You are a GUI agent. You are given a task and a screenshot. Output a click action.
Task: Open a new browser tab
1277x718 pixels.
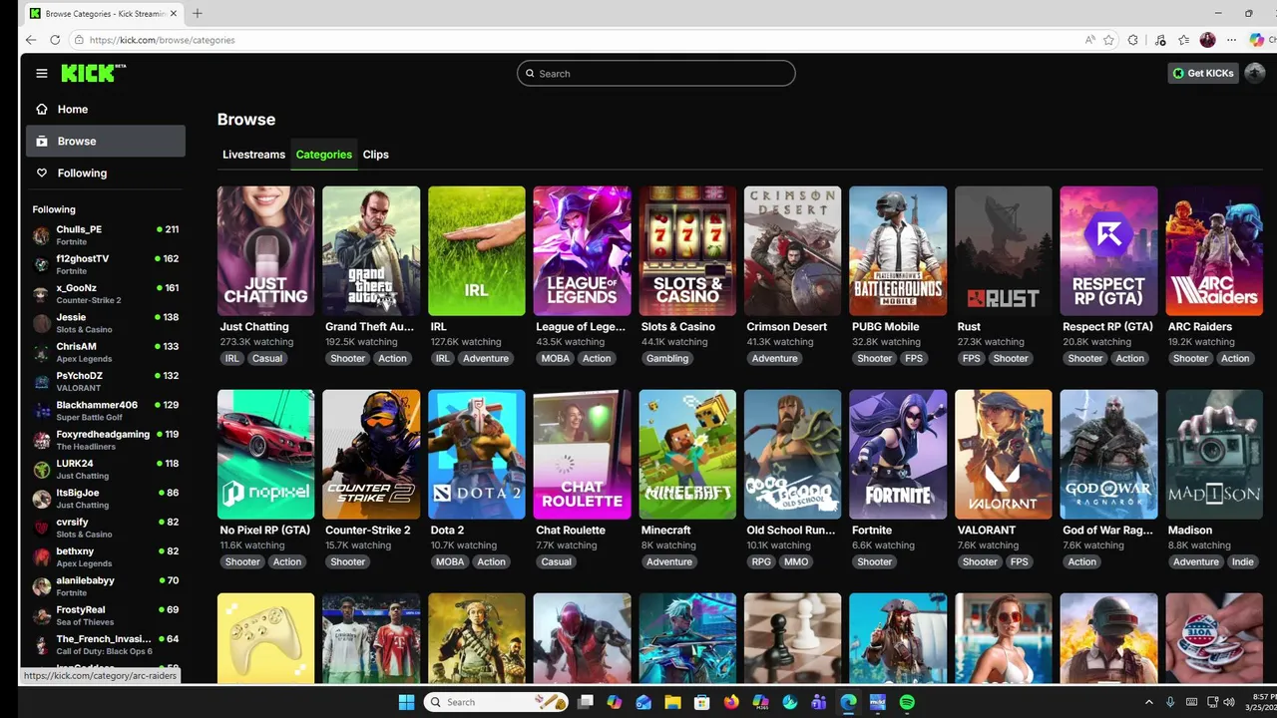click(197, 13)
